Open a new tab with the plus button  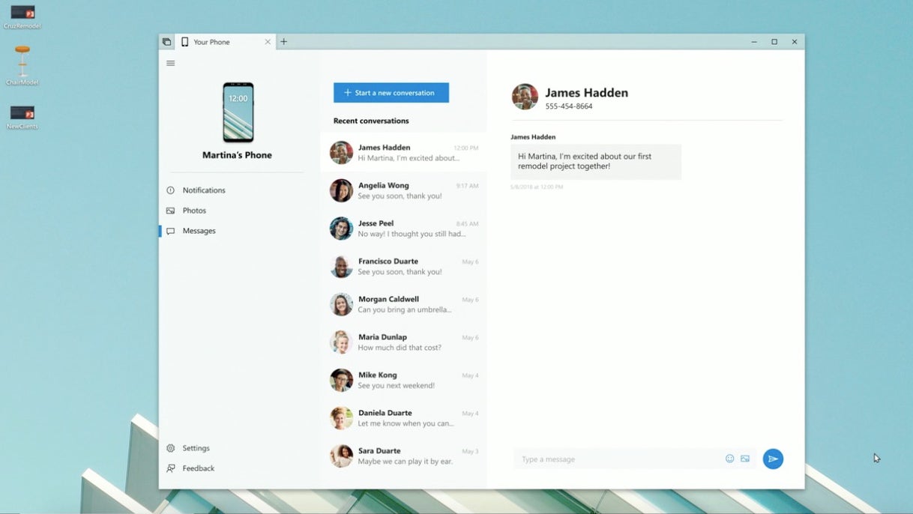coord(283,41)
